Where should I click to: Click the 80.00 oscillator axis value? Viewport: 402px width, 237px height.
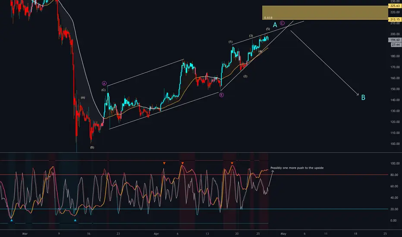click(x=395, y=175)
